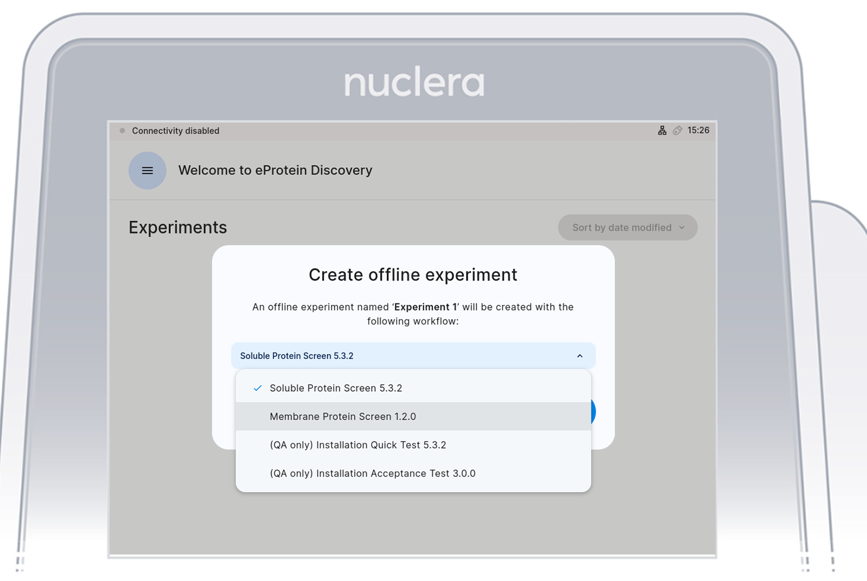867x581 pixels.
Task: Collapse the workflow list using the up chevron
Action: (580, 356)
